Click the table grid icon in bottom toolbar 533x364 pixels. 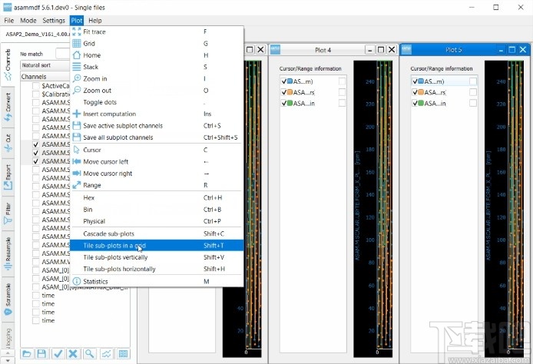pos(123,354)
